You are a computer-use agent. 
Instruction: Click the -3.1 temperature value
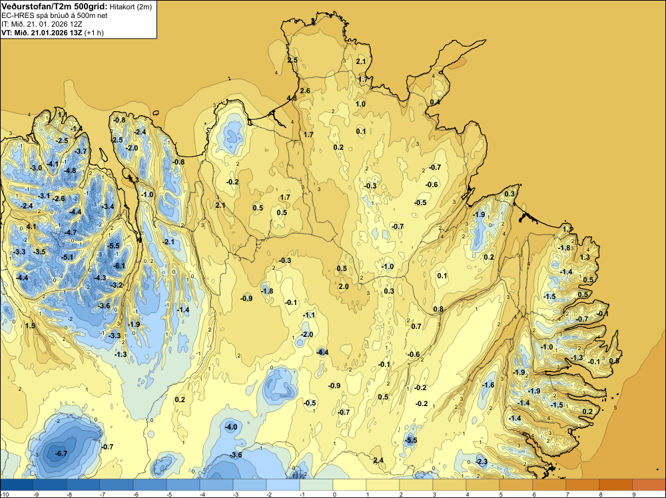click(44, 196)
